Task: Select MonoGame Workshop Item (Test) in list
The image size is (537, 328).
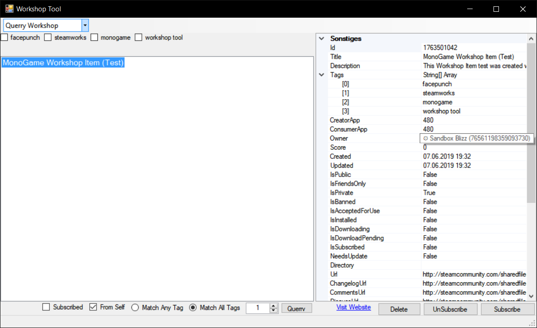Action: click(63, 63)
